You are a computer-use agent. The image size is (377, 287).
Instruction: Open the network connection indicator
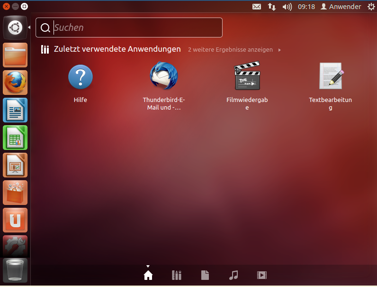pyautogui.click(x=272, y=7)
